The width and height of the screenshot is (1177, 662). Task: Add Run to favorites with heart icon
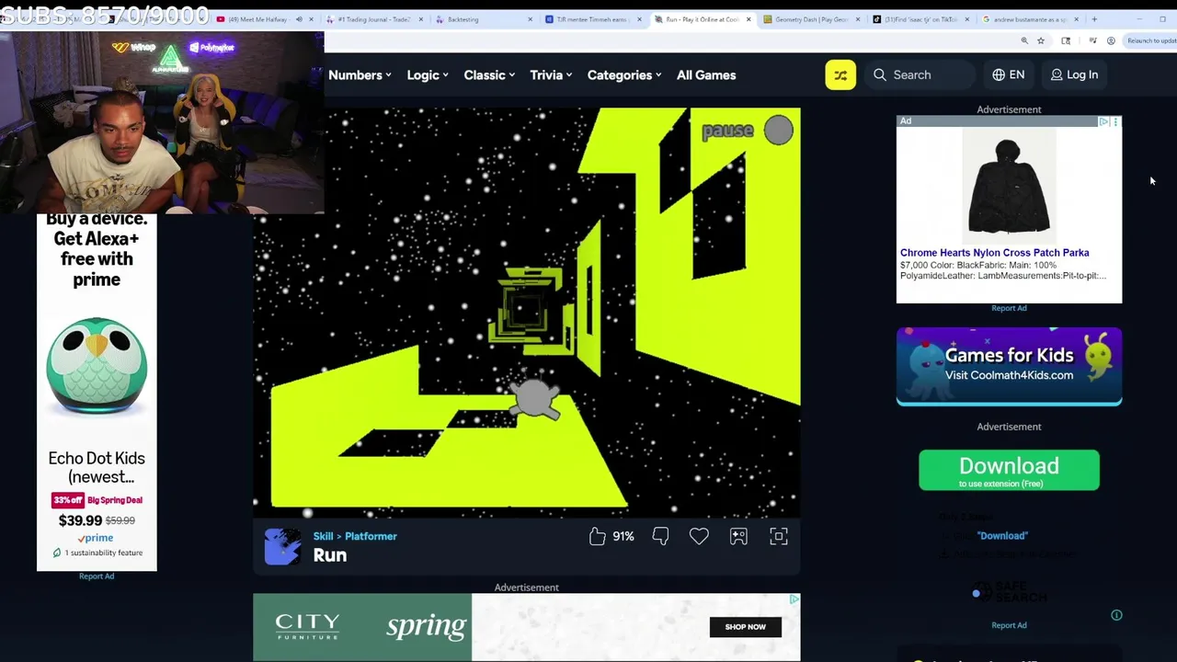[699, 536]
